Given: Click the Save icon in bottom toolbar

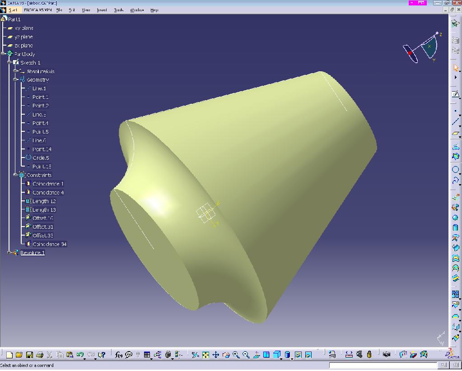Looking at the screenshot, I should [x=29, y=355].
